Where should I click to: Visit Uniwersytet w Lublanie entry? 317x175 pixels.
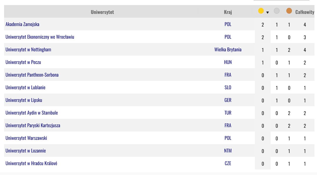click(x=25, y=88)
